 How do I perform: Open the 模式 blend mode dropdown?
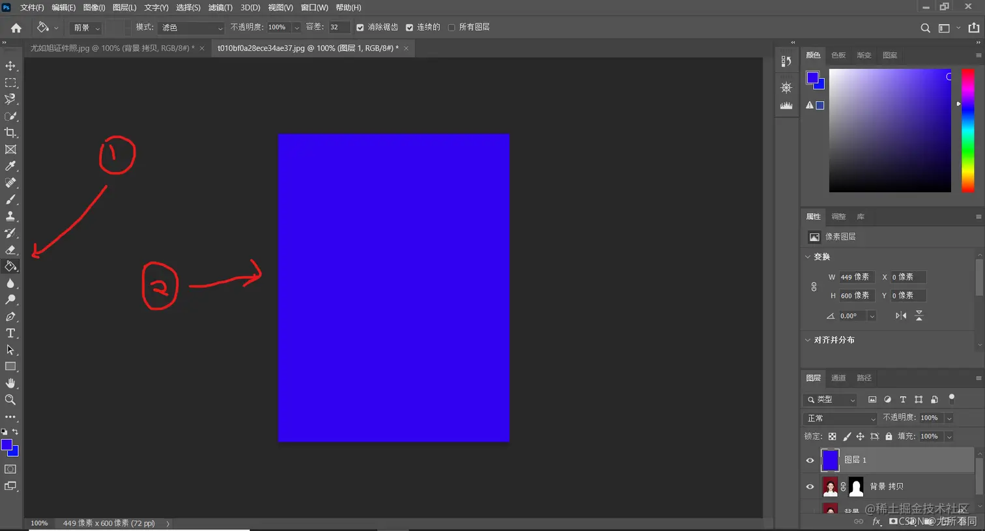pyautogui.click(x=191, y=28)
